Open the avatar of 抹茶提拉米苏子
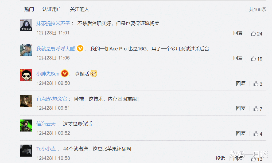The image size is (272, 163). point(26,25)
